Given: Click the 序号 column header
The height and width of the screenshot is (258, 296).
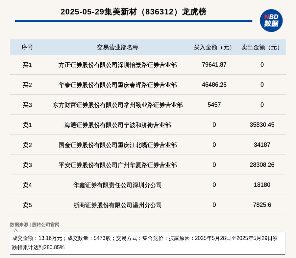Looking at the screenshot, I should pos(27,47).
